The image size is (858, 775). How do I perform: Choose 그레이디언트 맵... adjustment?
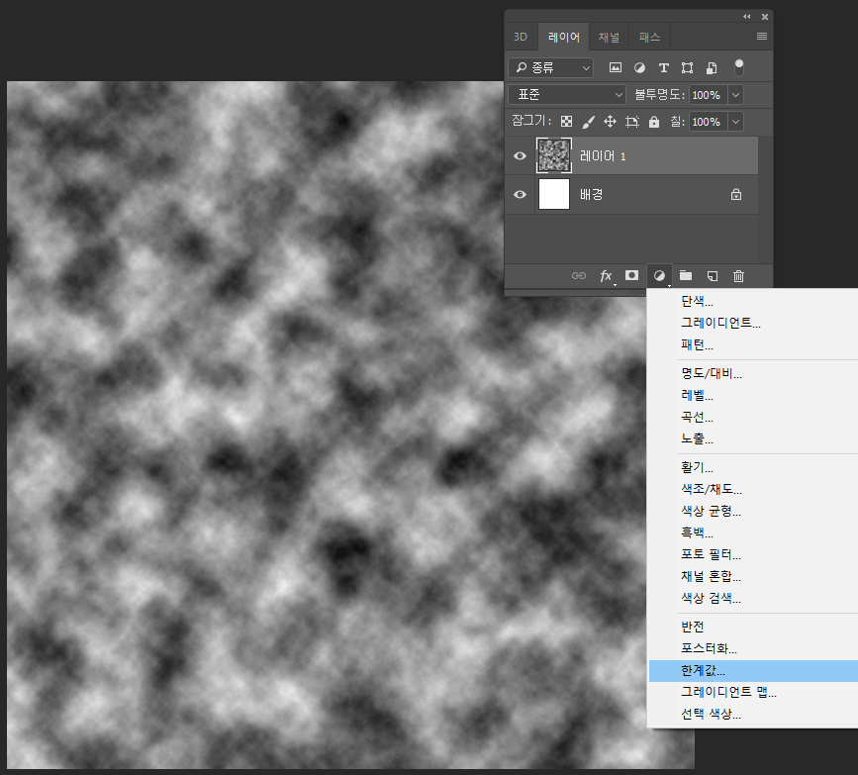tap(752, 693)
